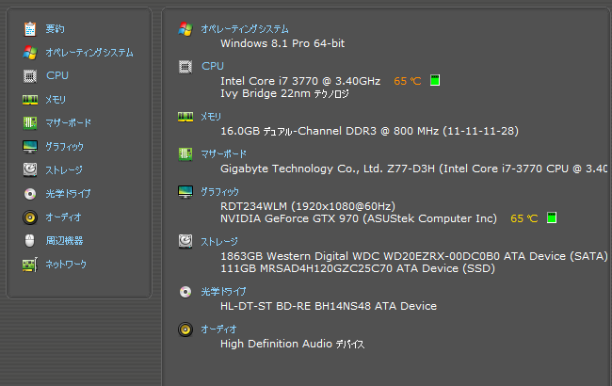Open the オーディオ speaker icon in sidebar
Image resolution: width=612 pixels, height=386 pixels.
30,217
